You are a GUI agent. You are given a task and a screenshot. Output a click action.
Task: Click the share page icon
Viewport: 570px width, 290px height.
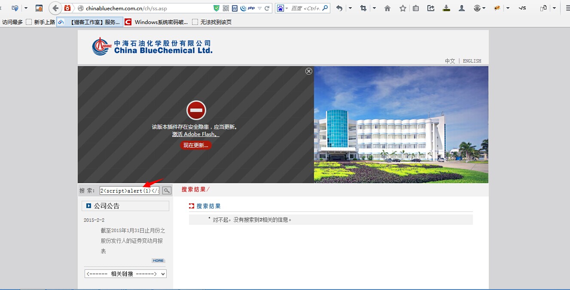[x=431, y=8]
